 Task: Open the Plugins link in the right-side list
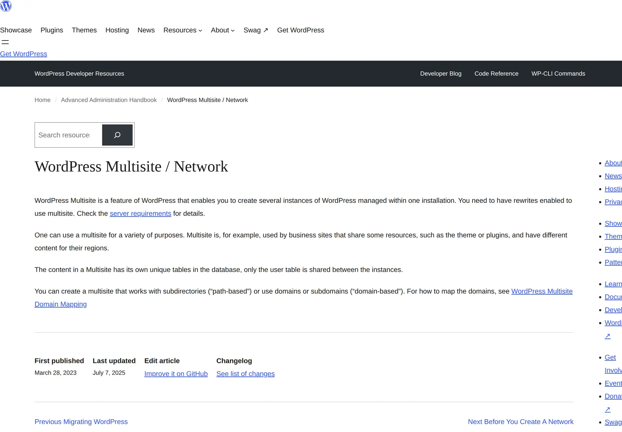pyautogui.click(x=613, y=250)
